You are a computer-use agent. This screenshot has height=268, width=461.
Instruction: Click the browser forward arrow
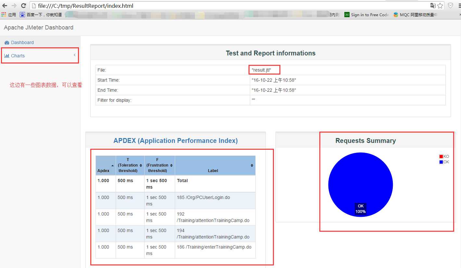[14, 6]
